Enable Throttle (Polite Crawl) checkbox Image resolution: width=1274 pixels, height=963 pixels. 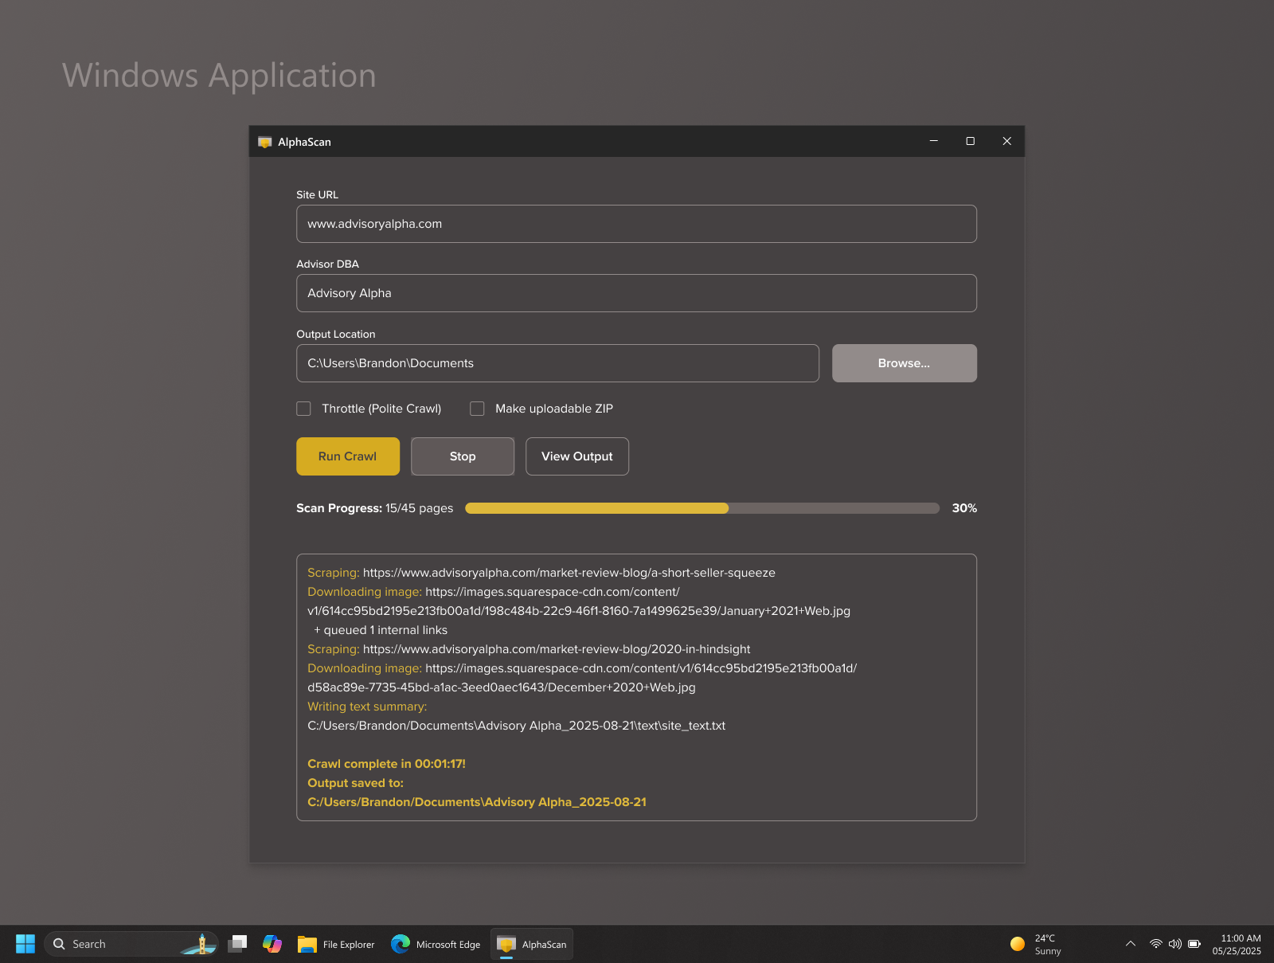pyautogui.click(x=303, y=409)
